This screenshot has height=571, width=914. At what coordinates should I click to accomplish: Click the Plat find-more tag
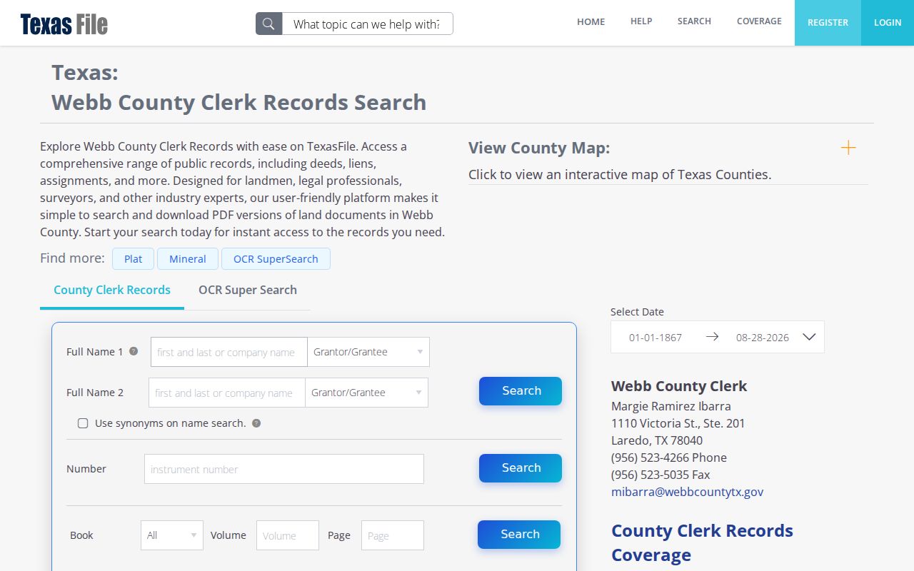pos(133,259)
